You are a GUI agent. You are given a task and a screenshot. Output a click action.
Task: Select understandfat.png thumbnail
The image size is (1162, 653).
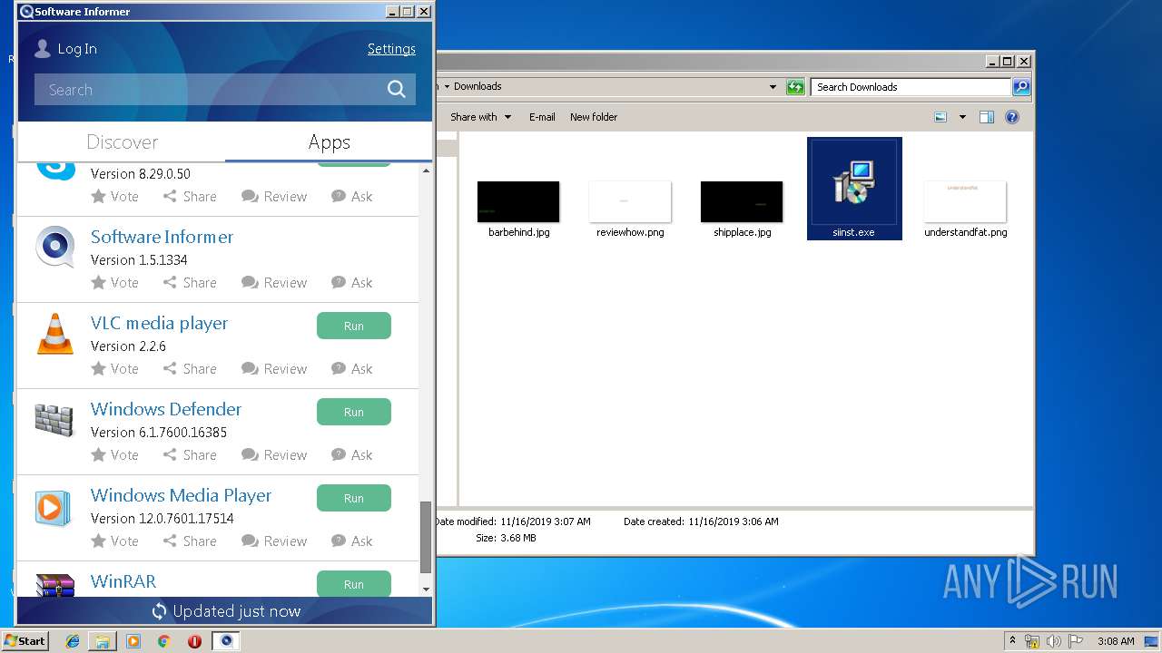point(965,202)
